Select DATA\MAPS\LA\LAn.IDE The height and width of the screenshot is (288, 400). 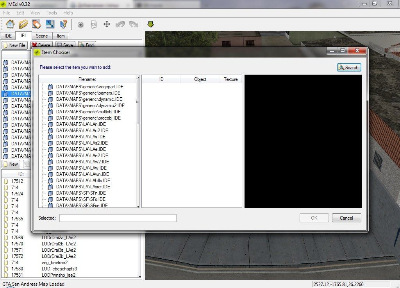coord(81,124)
